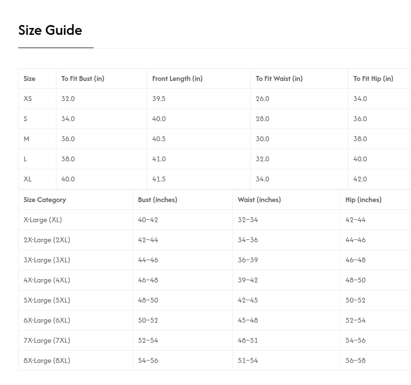
Task: Select the 8X-Large (8XL) row label
Action: coord(47,360)
